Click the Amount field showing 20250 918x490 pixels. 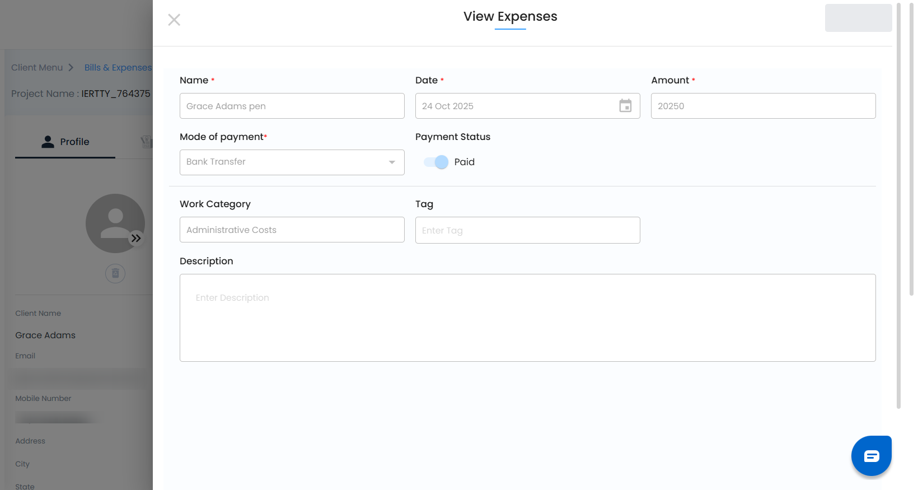click(x=763, y=106)
